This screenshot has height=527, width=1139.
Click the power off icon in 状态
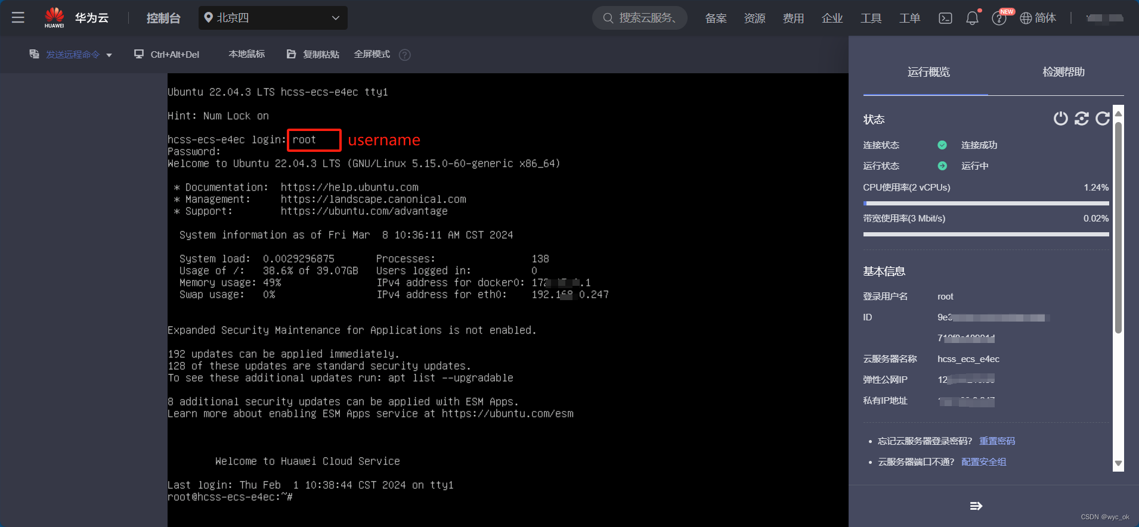pos(1060,119)
